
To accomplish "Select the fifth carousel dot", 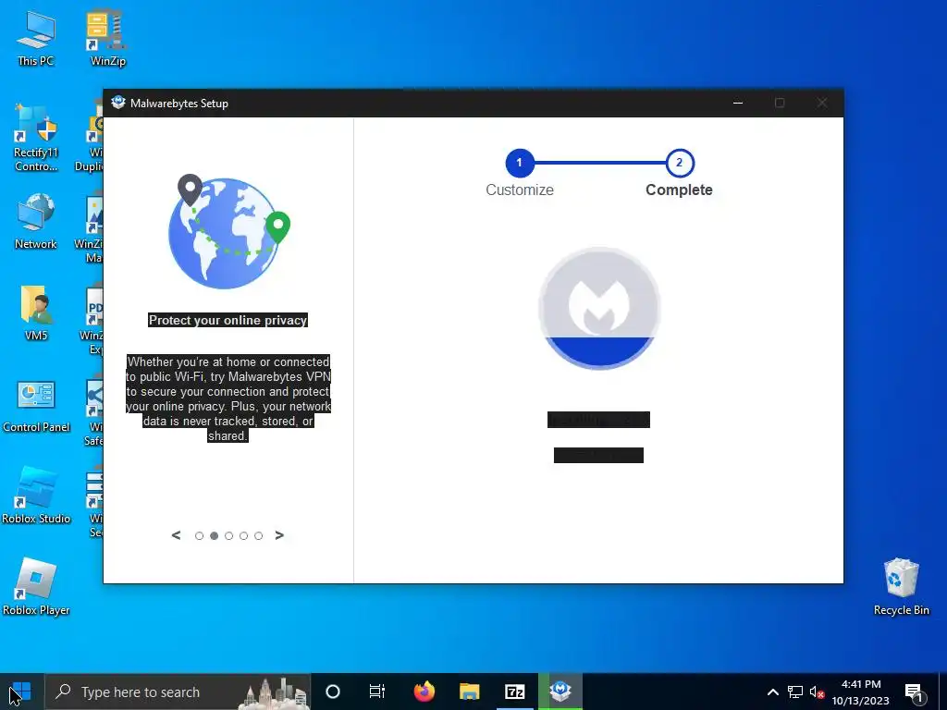I will point(259,536).
